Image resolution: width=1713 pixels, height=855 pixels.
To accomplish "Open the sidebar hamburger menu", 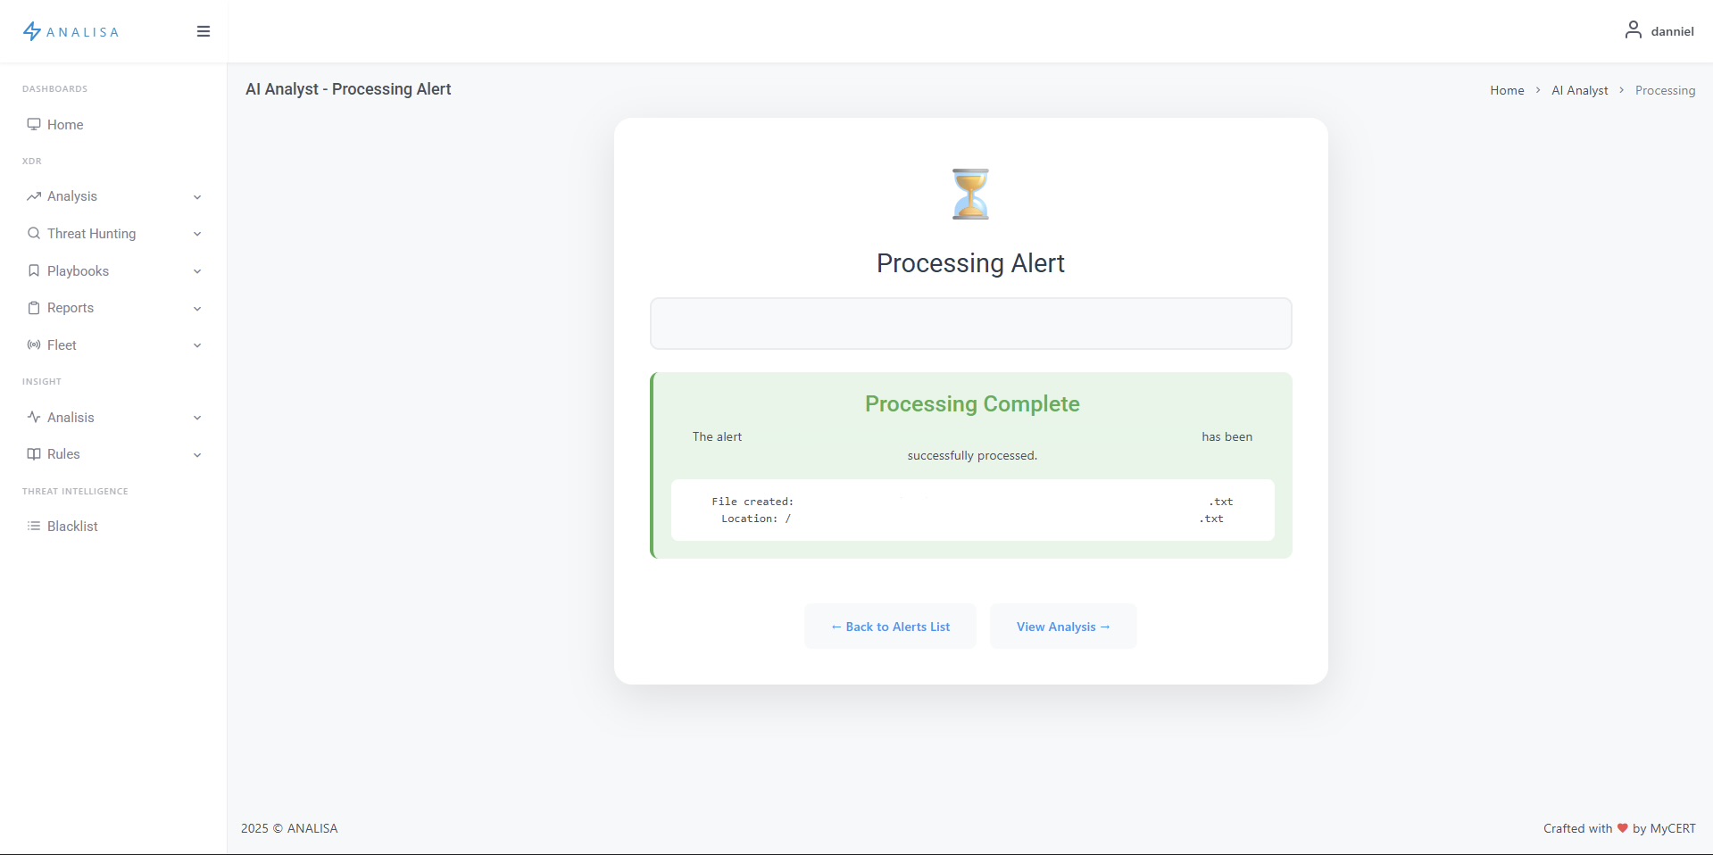I will click(x=203, y=31).
